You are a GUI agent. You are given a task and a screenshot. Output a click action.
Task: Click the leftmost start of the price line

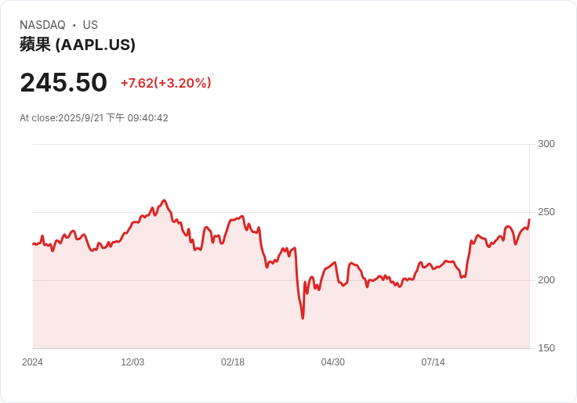click(33, 244)
